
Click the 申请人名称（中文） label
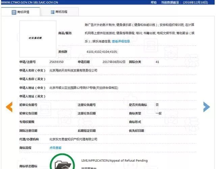pyautogui.click(x=32, y=71)
